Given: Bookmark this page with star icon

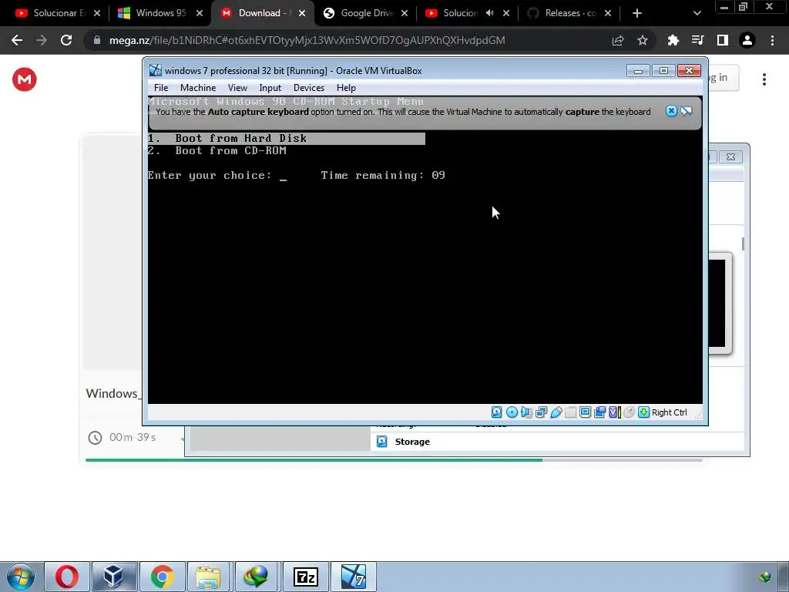Looking at the screenshot, I should [x=643, y=40].
